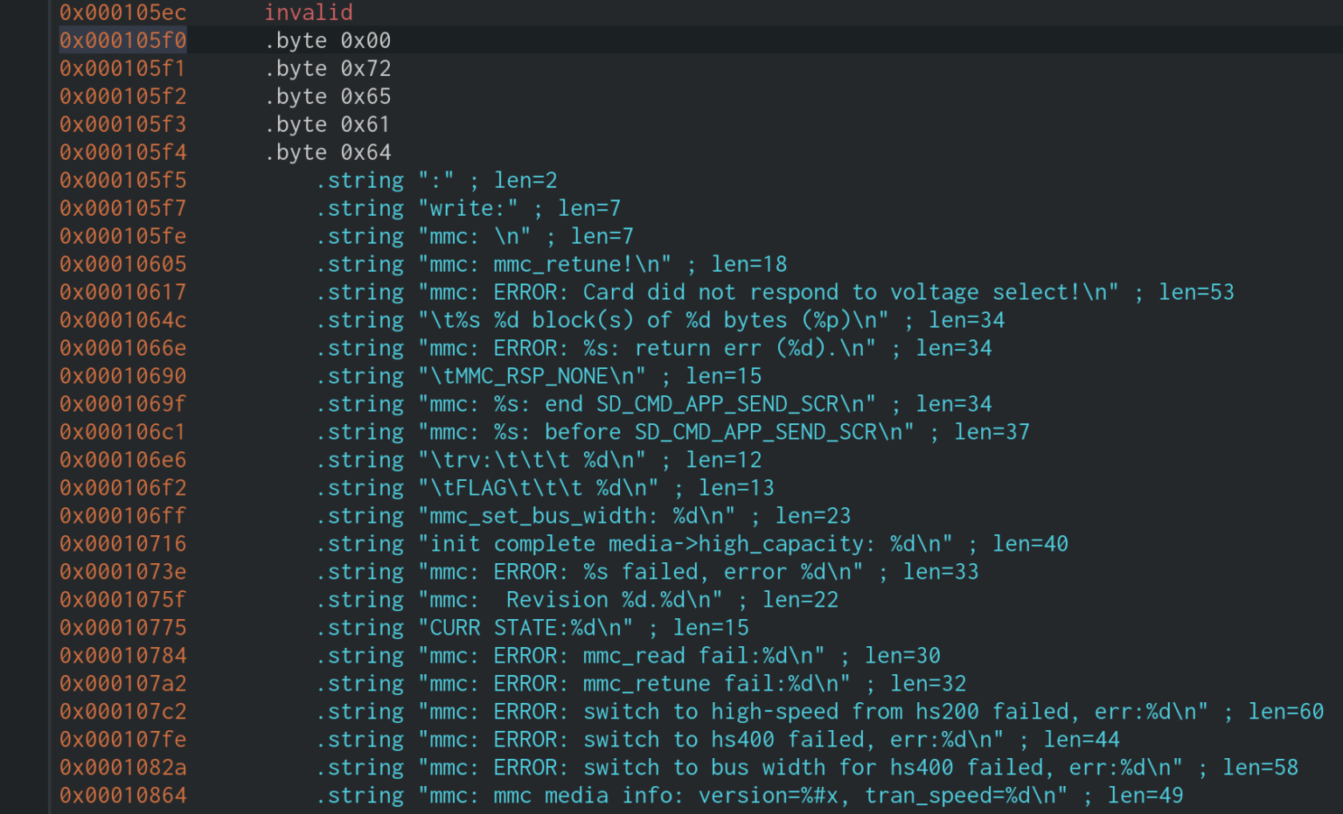The height and width of the screenshot is (814, 1343).
Task: Select the .byte 0x72 line
Action: point(328,68)
